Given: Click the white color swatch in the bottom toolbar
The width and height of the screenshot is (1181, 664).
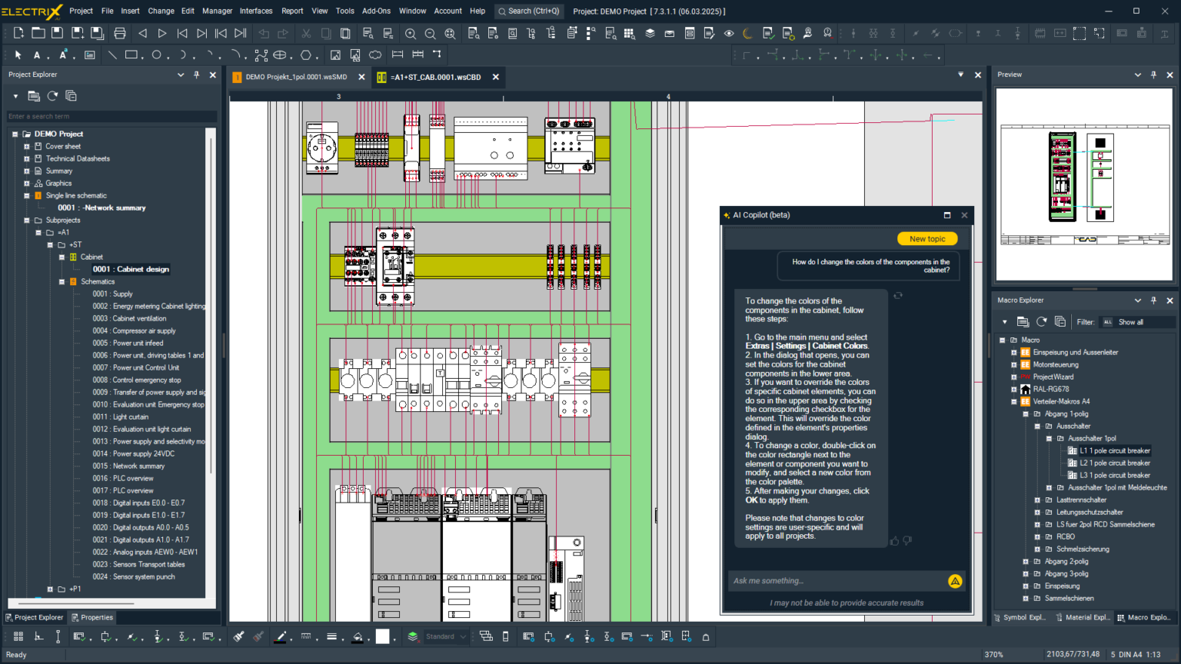Looking at the screenshot, I should pos(382,636).
